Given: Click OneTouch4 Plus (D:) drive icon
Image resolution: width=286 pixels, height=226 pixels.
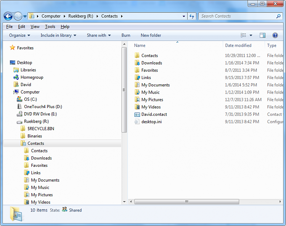Looking at the screenshot, I should (19, 107).
